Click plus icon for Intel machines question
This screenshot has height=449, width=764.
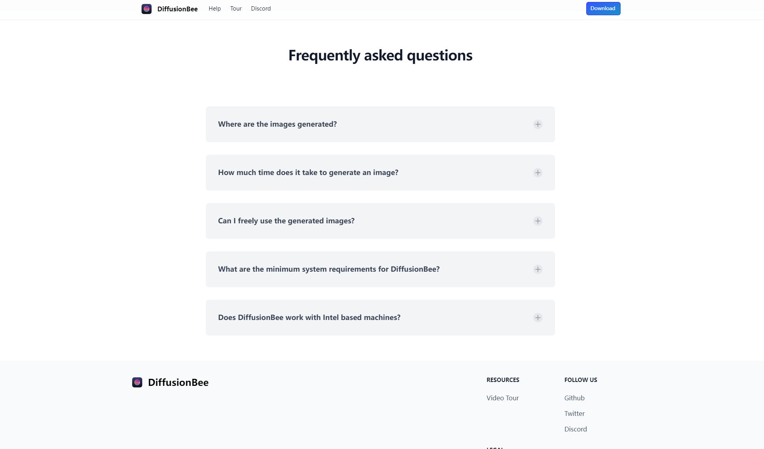coord(538,318)
